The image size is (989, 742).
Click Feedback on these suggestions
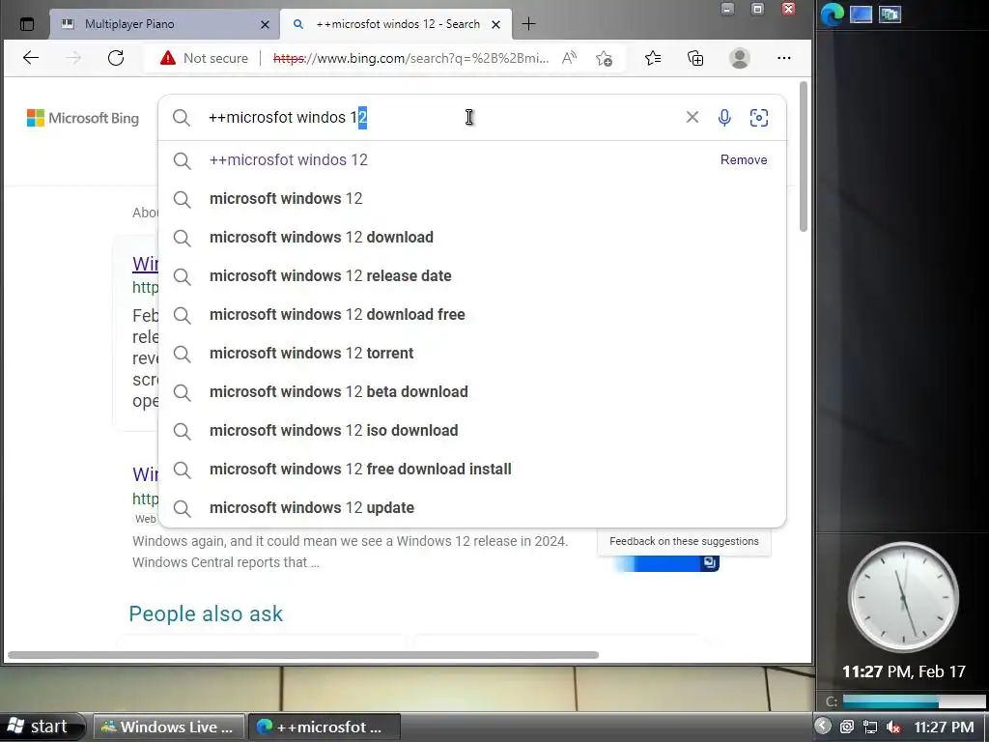(684, 541)
